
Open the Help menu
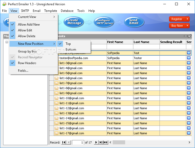point(92,11)
